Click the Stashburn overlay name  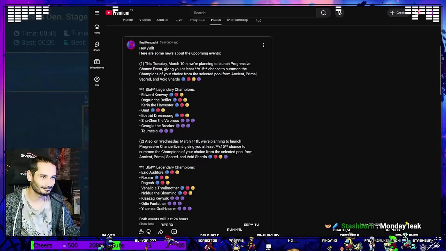(358, 226)
